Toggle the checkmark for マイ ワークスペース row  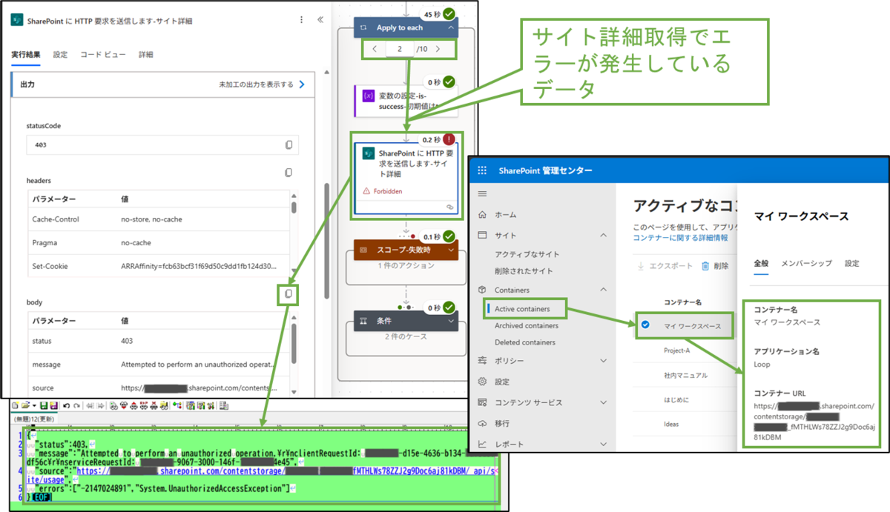tap(645, 325)
